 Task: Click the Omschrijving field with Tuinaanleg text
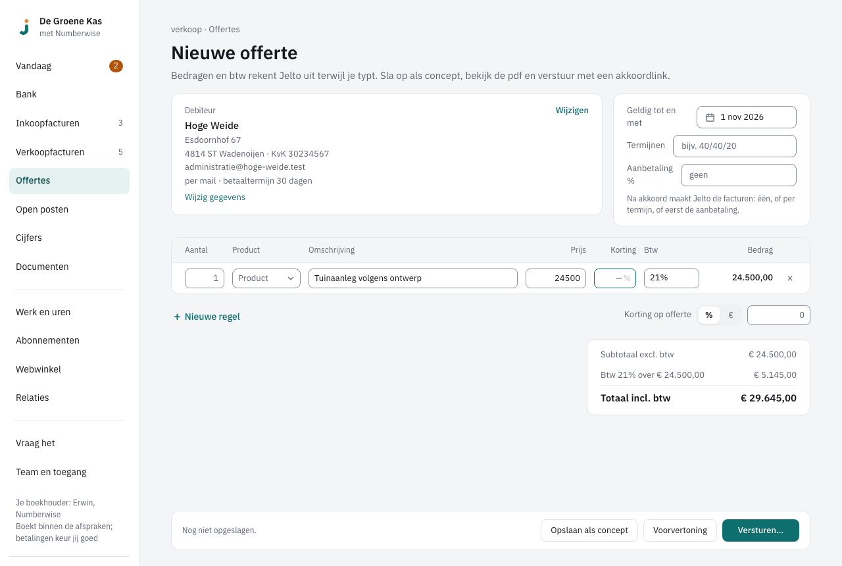pyautogui.click(x=413, y=278)
